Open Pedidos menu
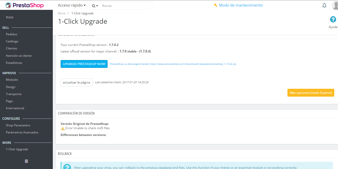Screen dimensions: 338x169 pos(12,34)
